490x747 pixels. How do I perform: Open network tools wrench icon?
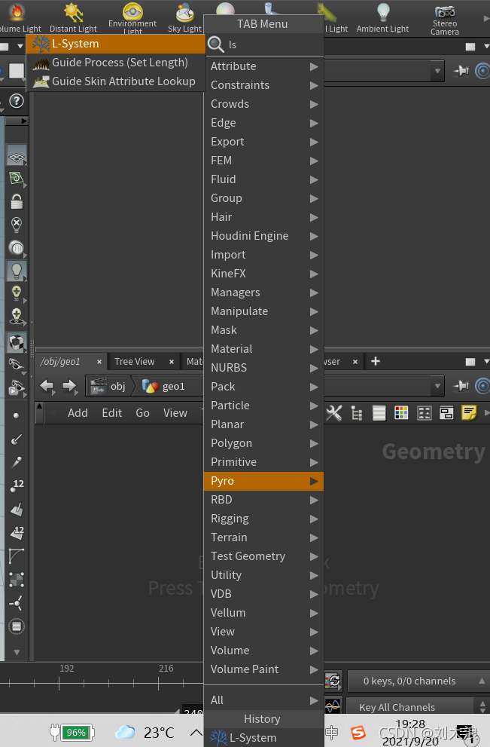[x=334, y=413]
